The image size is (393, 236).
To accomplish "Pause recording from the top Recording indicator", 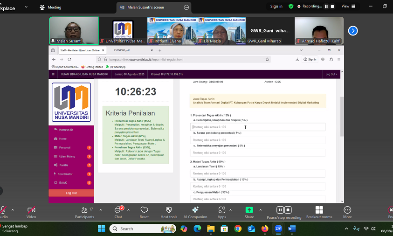I will tap(326, 7).
